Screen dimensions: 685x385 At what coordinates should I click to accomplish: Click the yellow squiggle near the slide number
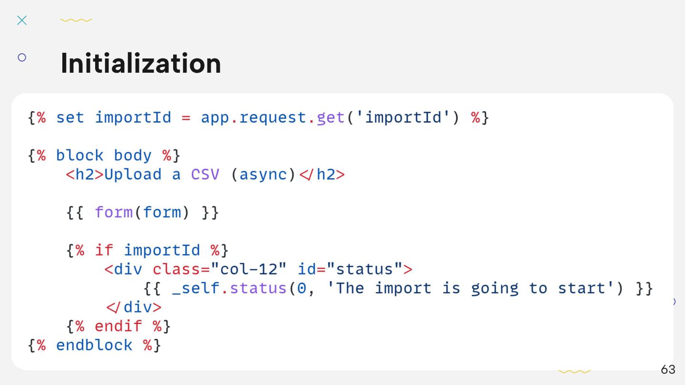(574, 371)
